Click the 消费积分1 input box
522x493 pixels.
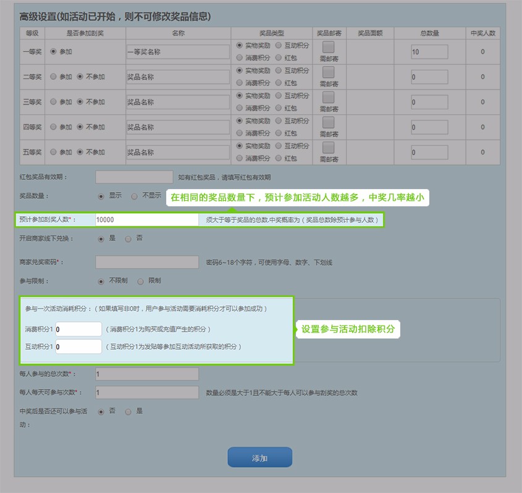pyautogui.click(x=78, y=329)
